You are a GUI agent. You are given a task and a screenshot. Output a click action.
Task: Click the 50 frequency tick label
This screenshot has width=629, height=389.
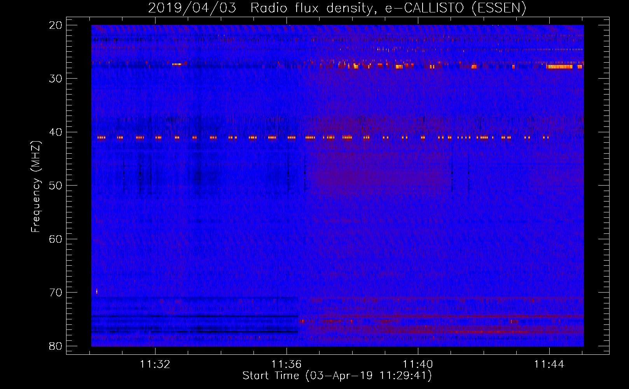(x=56, y=186)
